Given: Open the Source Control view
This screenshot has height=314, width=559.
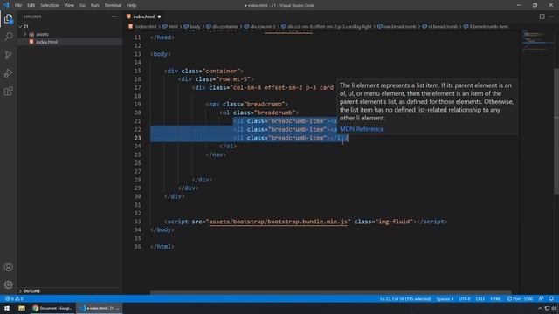Looking at the screenshot, I should pos(8,55).
